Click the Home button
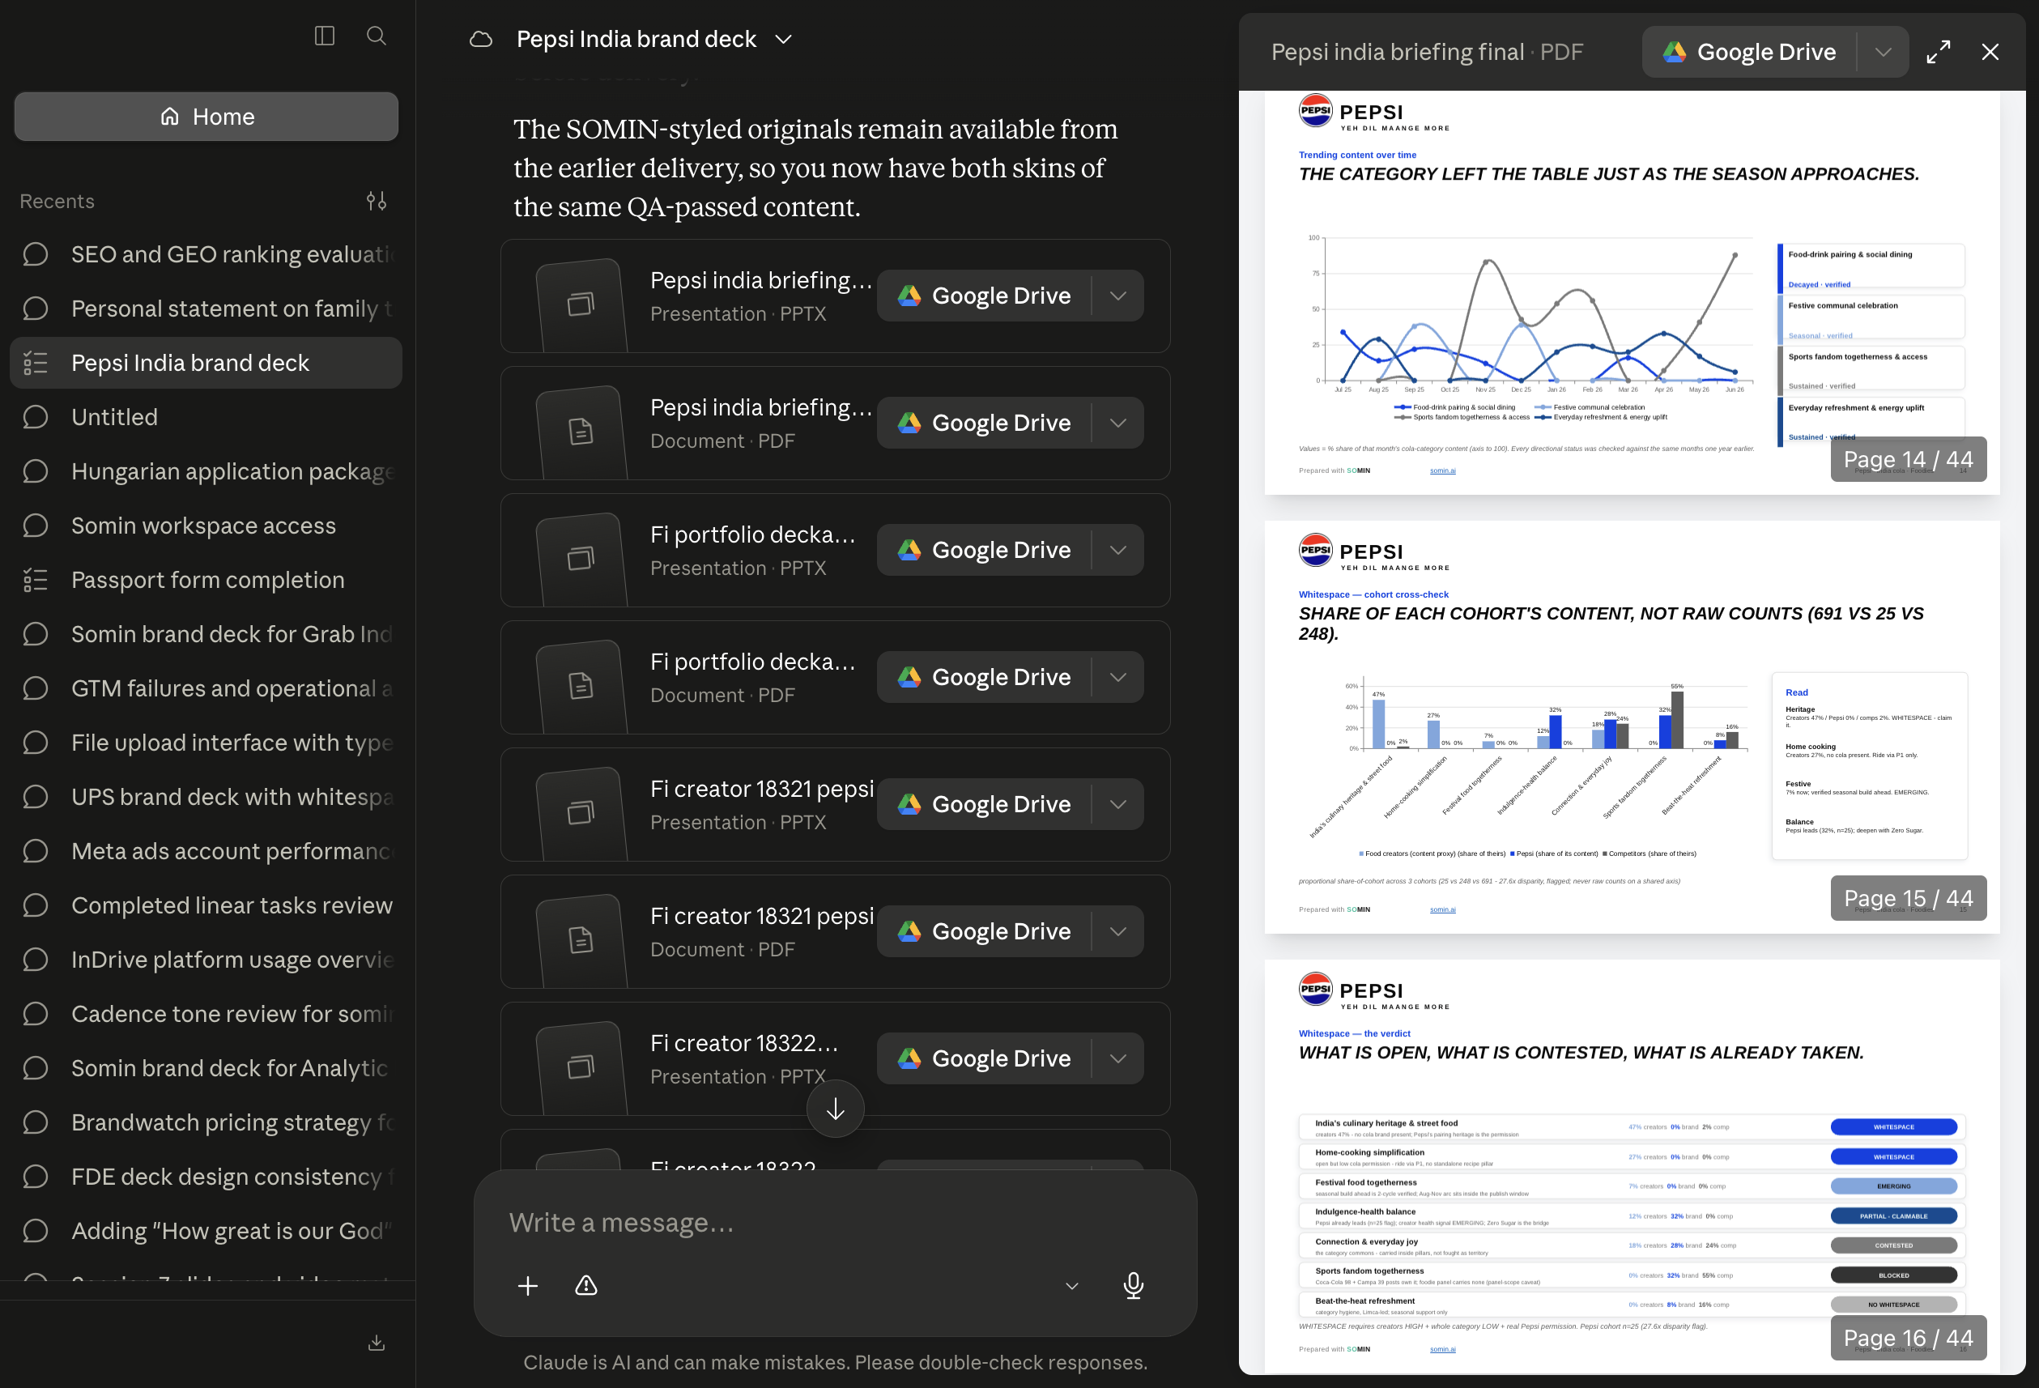Image resolution: width=2039 pixels, height=1388 pixels. click(206, 117)
